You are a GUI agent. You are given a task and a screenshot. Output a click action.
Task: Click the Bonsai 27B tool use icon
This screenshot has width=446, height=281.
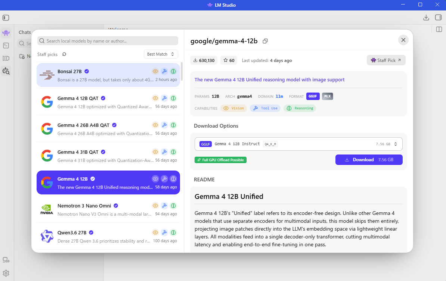coord(164,71)
